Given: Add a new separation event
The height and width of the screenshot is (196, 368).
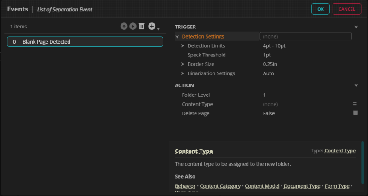Looking at the screenshot, I should pos(152,27).
